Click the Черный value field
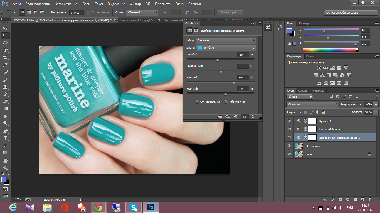Screen dimensions: 380x213 [x=243, y=89]
